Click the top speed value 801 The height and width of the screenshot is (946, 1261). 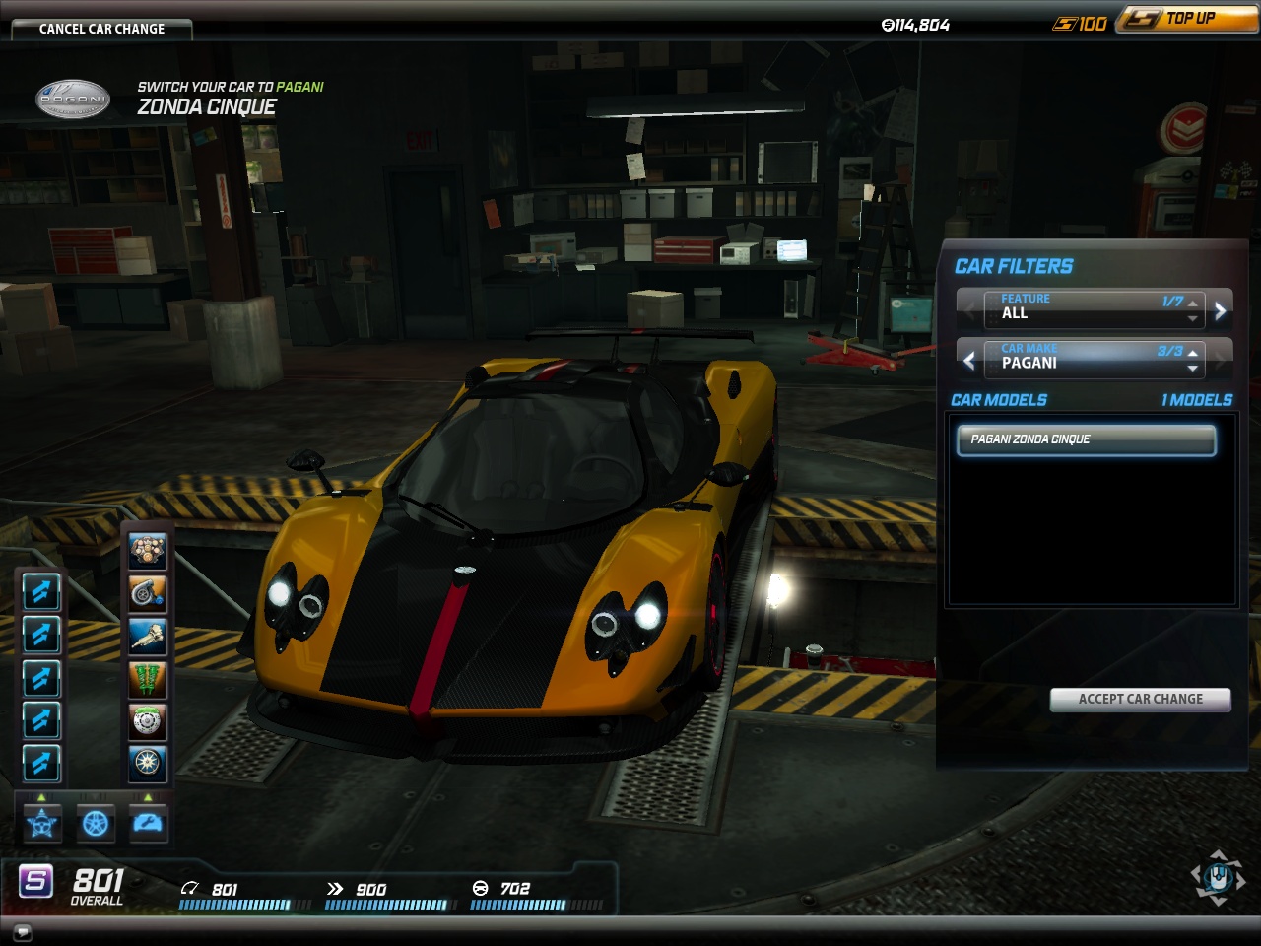click(x=225, y=889)
